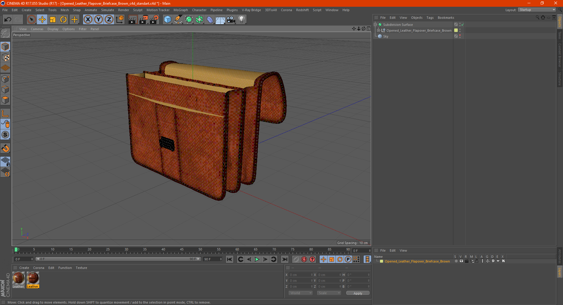Select the second Leather material thumbnail

tap(33, 278)
